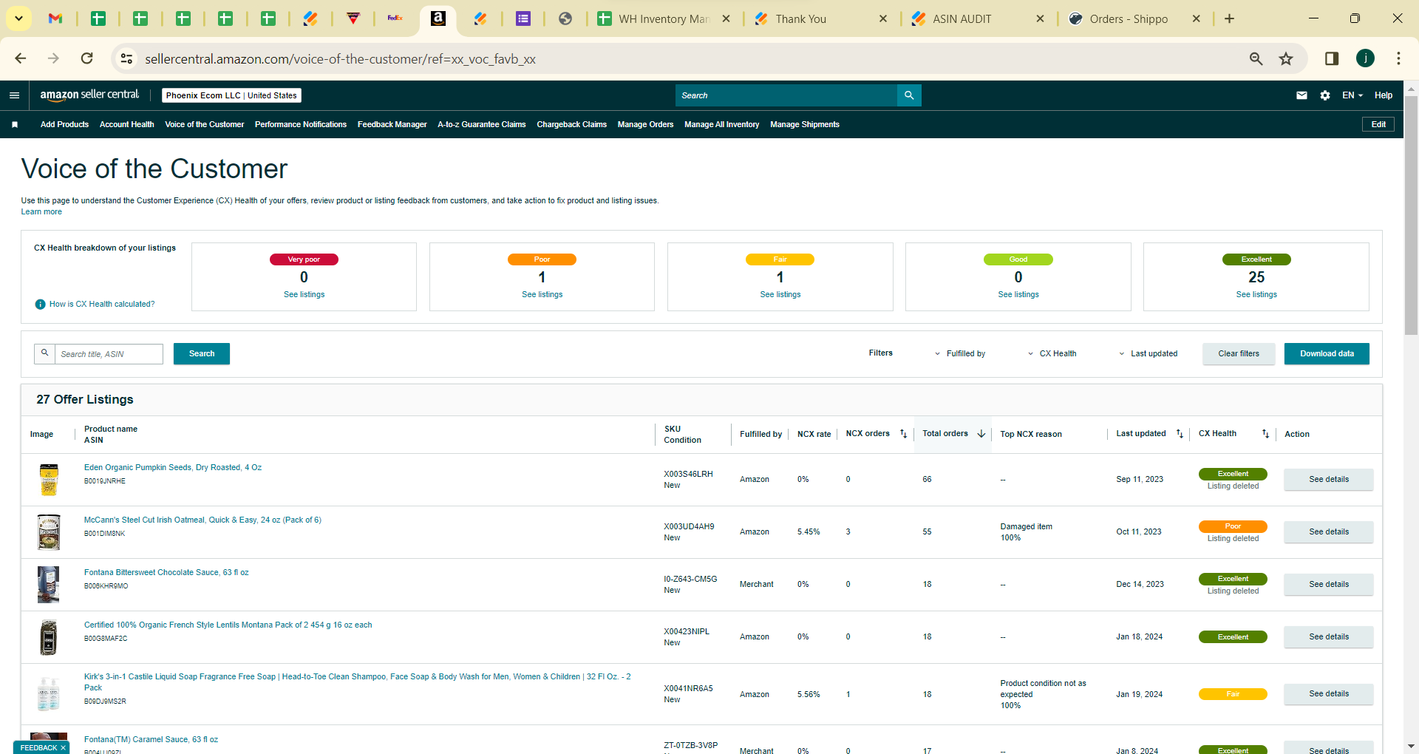Expand the CX Health filter
The height and width of the screenshot is (754, 1419).
pyautogui.click(x=1052, y=353)
